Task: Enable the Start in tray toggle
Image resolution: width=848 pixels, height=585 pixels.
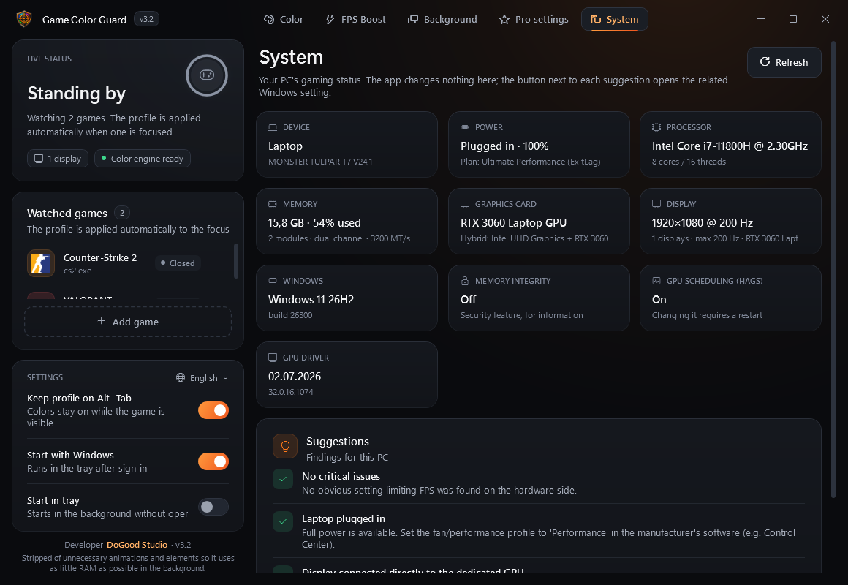Action: (x=213, y=507)
